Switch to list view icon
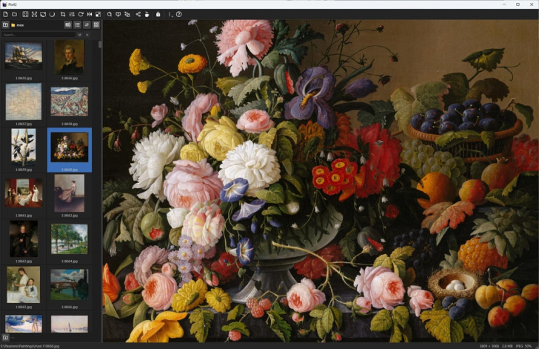This screenshot has height=349, width=539. tap(77, 24)
